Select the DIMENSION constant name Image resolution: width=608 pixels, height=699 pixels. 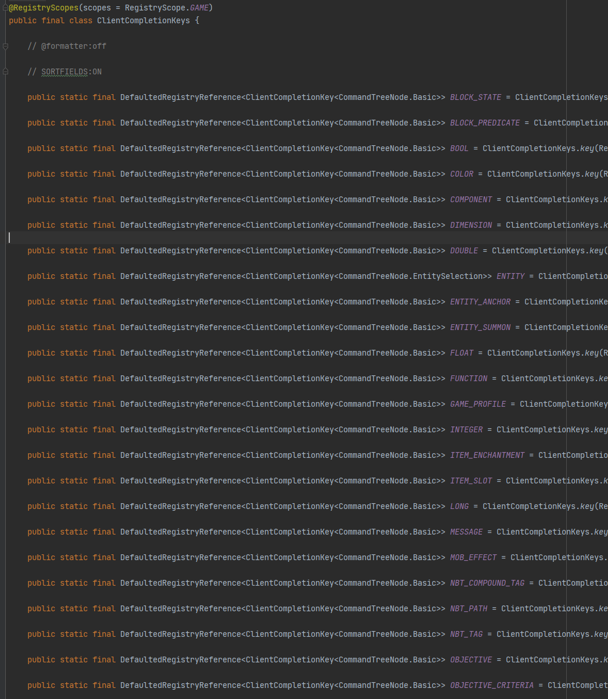point(470,225)
